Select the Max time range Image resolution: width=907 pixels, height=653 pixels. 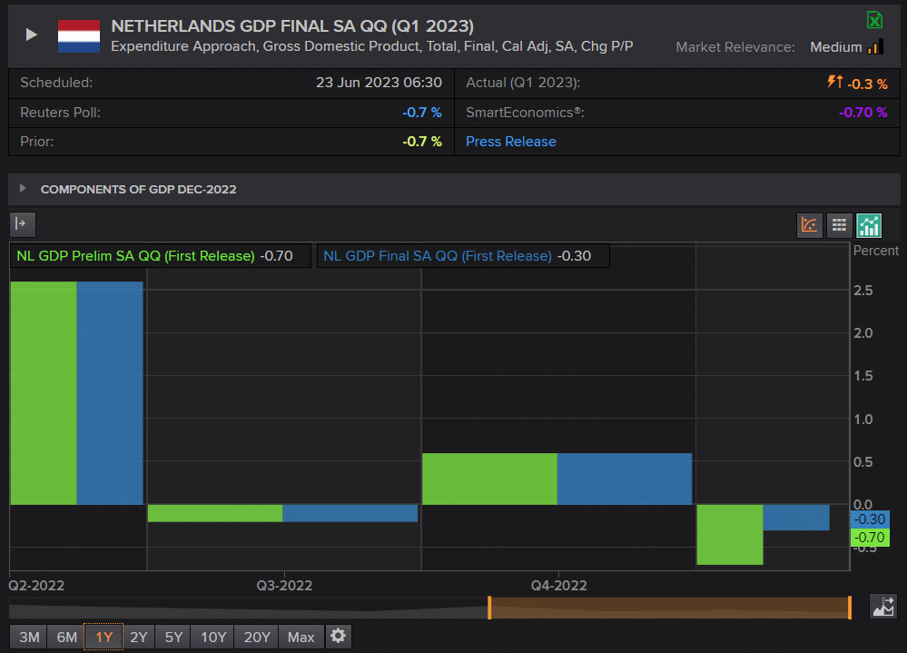pos(301,637)
